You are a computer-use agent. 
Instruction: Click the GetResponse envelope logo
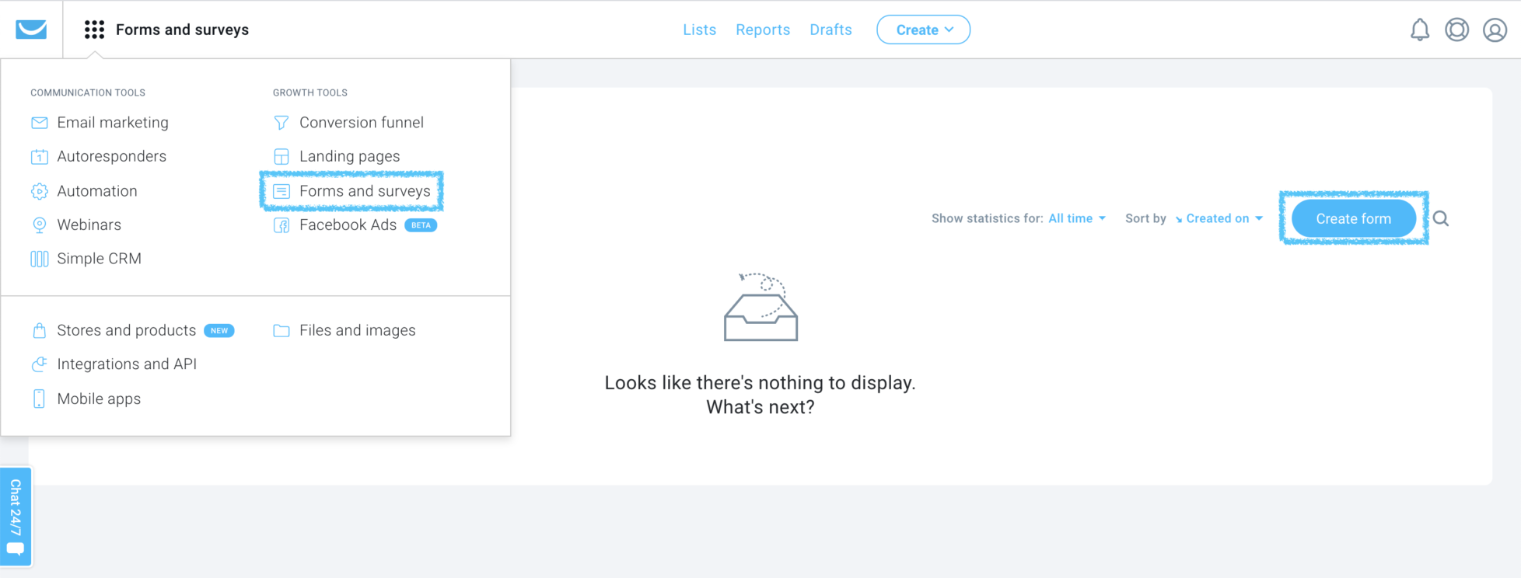pyautogui.click(x=31, y=30)
